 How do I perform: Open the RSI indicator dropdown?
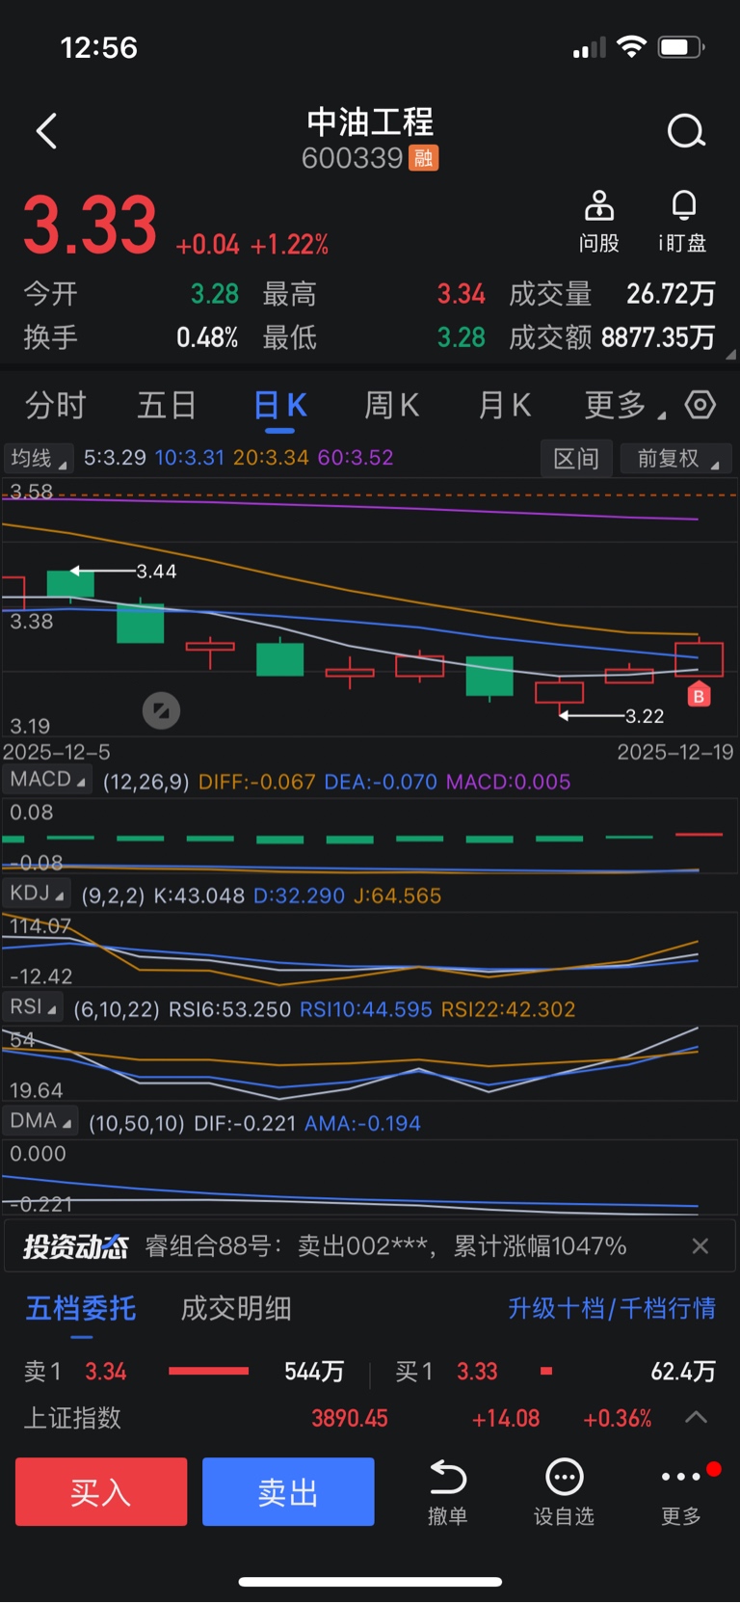pos(33,1007)
